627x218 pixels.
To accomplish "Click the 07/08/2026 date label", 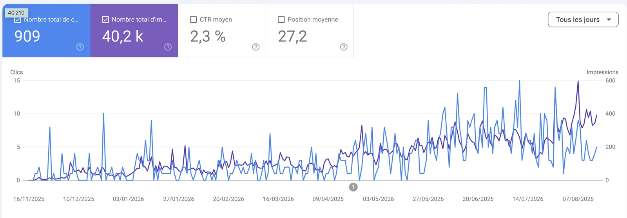I will click(x=578, y=199).
